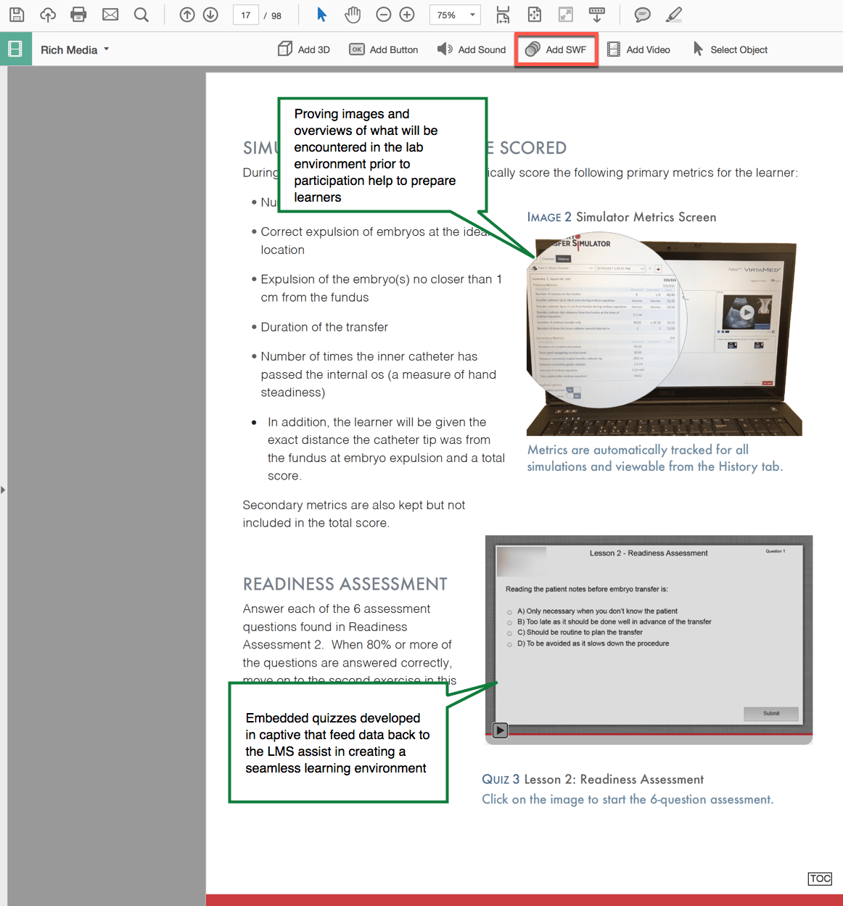
Task: Select answer D) To be avoided
Action: 509,643
